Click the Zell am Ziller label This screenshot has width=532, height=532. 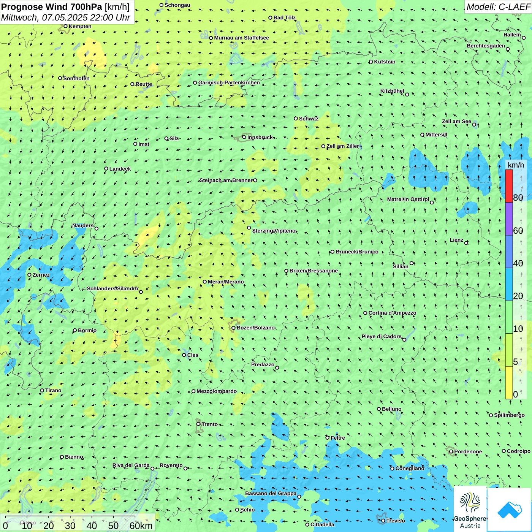tap(342, 146)
